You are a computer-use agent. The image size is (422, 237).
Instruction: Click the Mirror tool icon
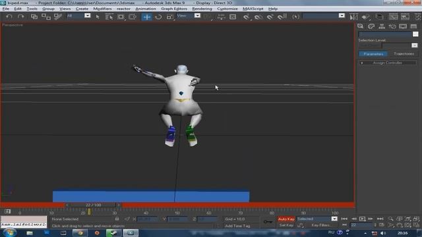353,17
